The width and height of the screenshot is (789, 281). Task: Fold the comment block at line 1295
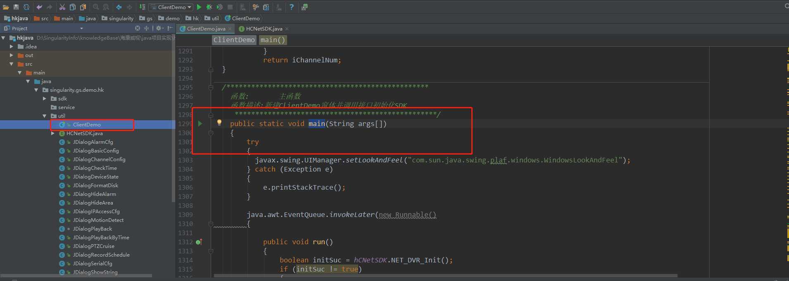(211, 88)
